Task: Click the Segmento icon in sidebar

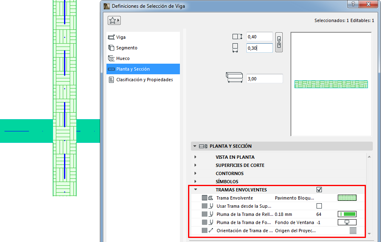Action: [111, 48]
